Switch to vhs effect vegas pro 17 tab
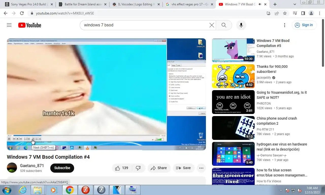Viewport: 325px width, 195px height. pos(189,4)
